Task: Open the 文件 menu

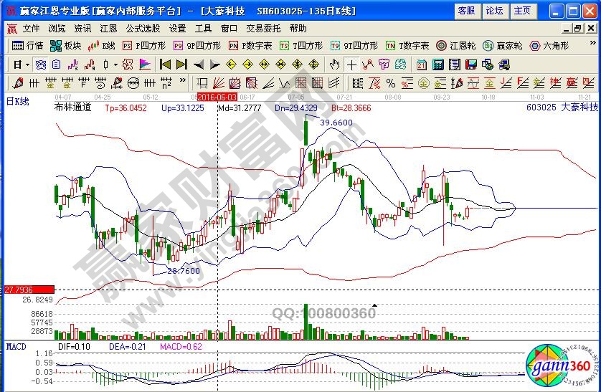Action: pos(31,29)
